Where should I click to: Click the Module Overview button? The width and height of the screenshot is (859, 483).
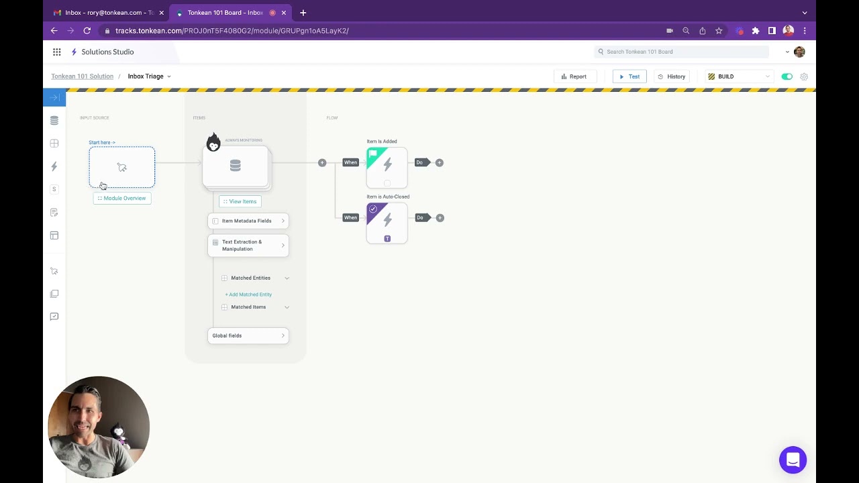(x=122, y=198)
